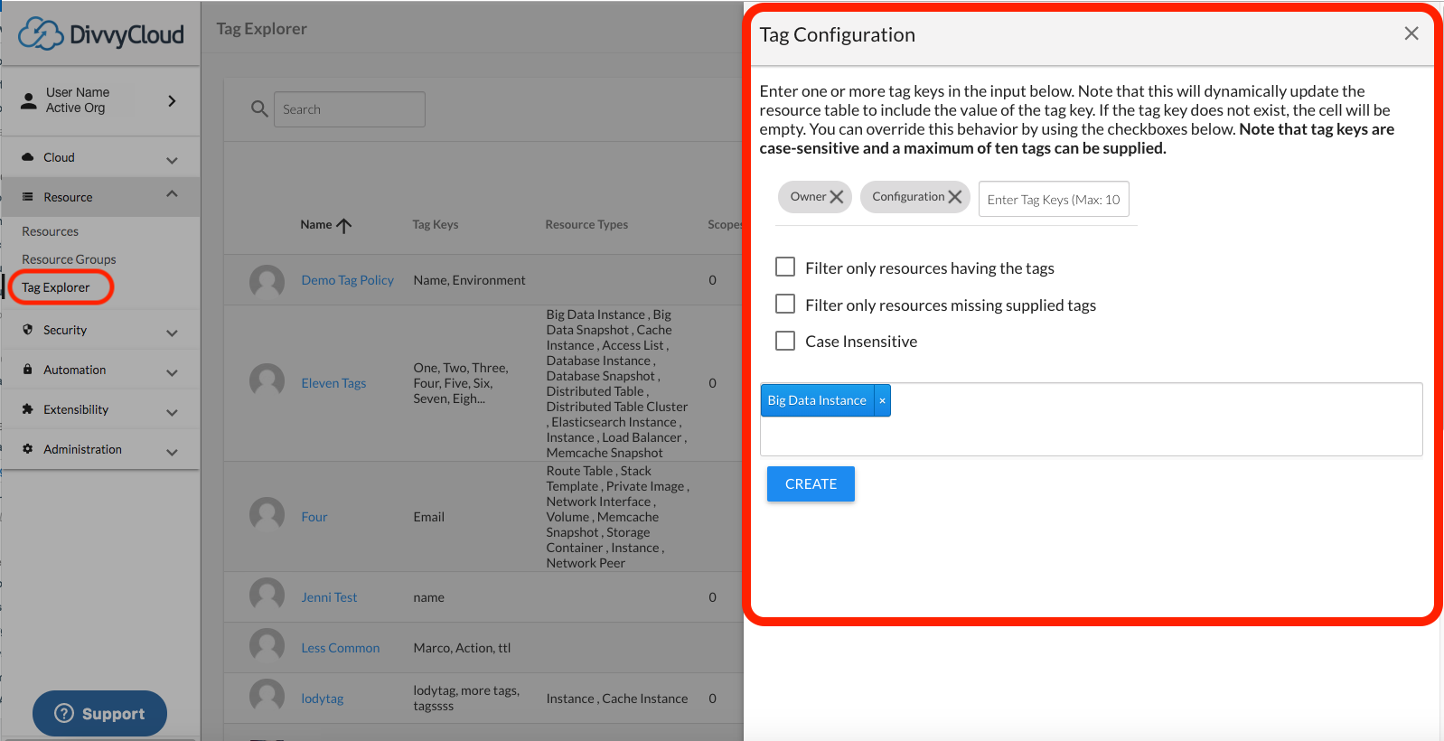Open the Less Common link

[341, 648]
